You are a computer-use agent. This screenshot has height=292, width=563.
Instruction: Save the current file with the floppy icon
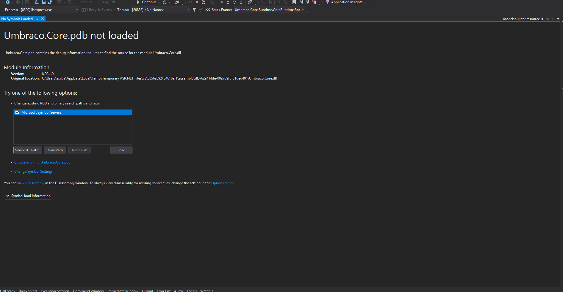(x=44, y=2)
